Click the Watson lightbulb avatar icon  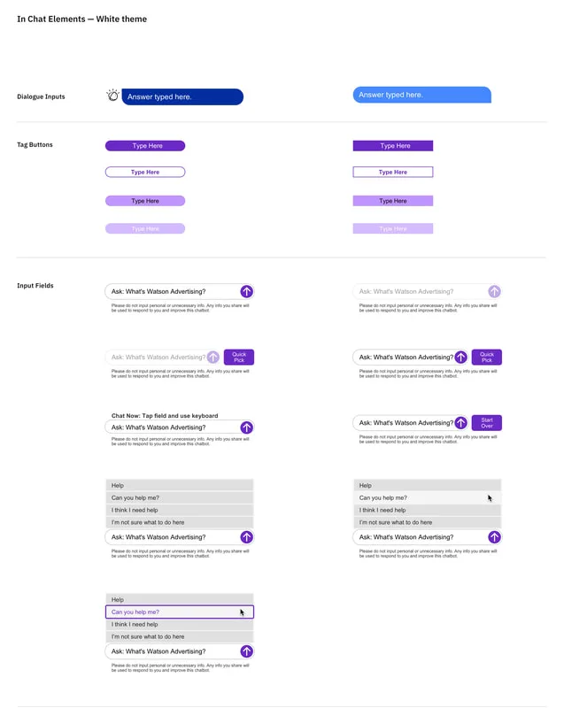coord(113,96)
